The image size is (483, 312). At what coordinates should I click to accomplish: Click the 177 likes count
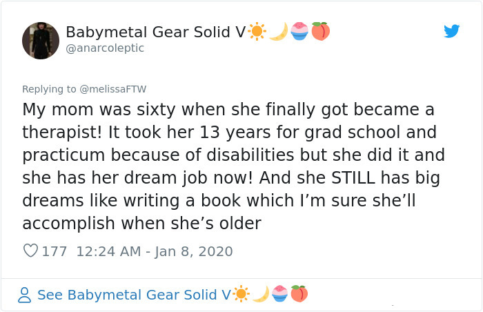coord(55,251)
